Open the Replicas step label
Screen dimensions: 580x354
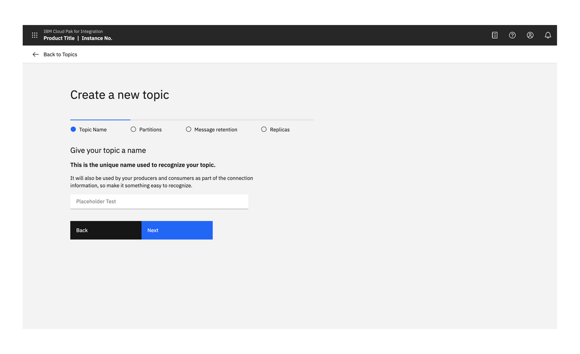(279, 129)
